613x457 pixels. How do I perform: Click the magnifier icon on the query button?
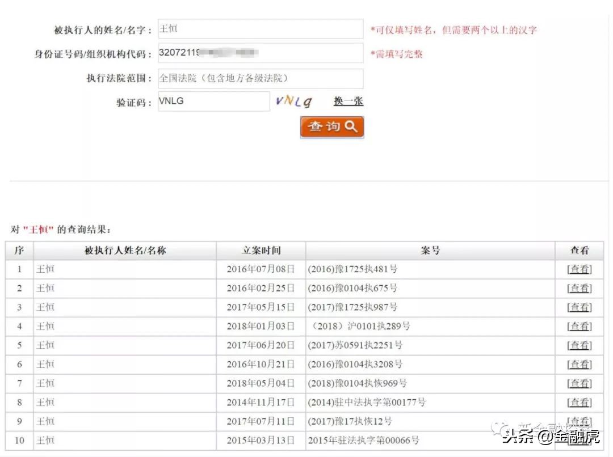[x=350, y=127]
